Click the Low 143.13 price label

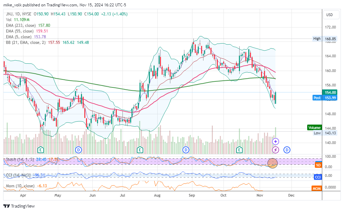click(x=325, y=133)
